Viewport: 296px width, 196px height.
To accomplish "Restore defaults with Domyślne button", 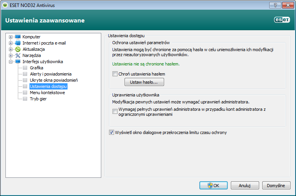I will [x=276, y=186].
